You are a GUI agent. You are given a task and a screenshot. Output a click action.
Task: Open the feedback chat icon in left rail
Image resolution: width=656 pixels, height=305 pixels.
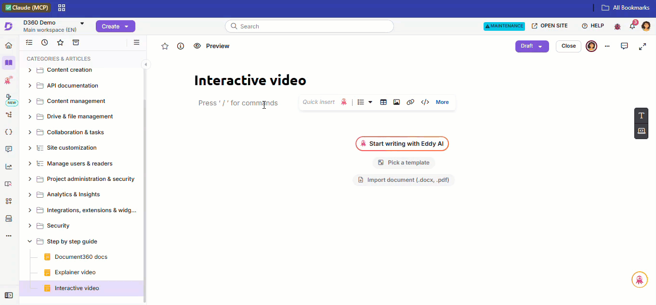click(9, 149)
